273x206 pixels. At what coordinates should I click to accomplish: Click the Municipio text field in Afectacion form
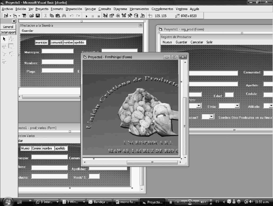click(57, 51)
